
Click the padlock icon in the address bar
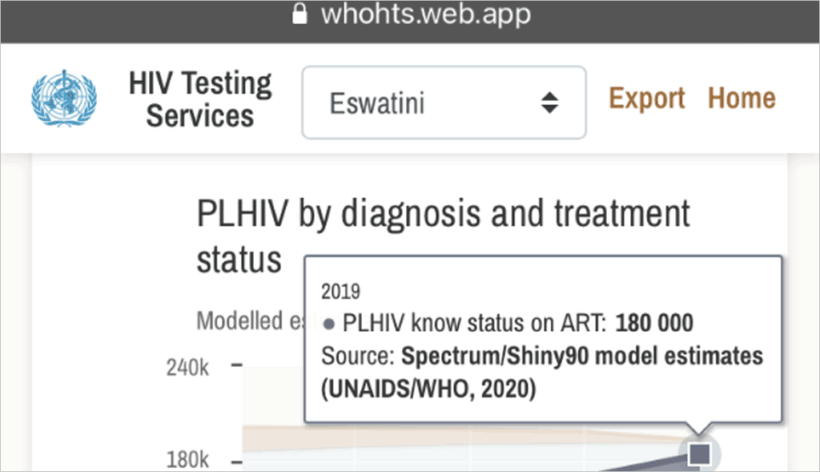coord(299,13)
